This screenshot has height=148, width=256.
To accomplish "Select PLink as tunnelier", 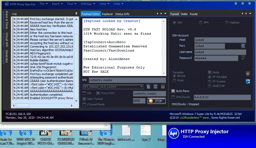I will [174, 80].
